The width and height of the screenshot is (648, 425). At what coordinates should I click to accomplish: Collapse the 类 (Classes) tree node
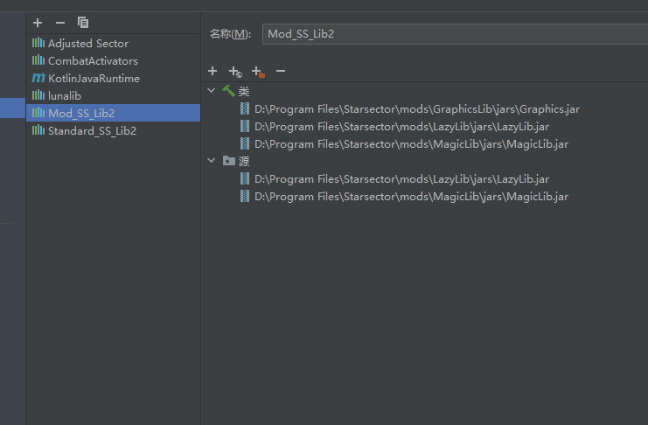pos(211,90)
